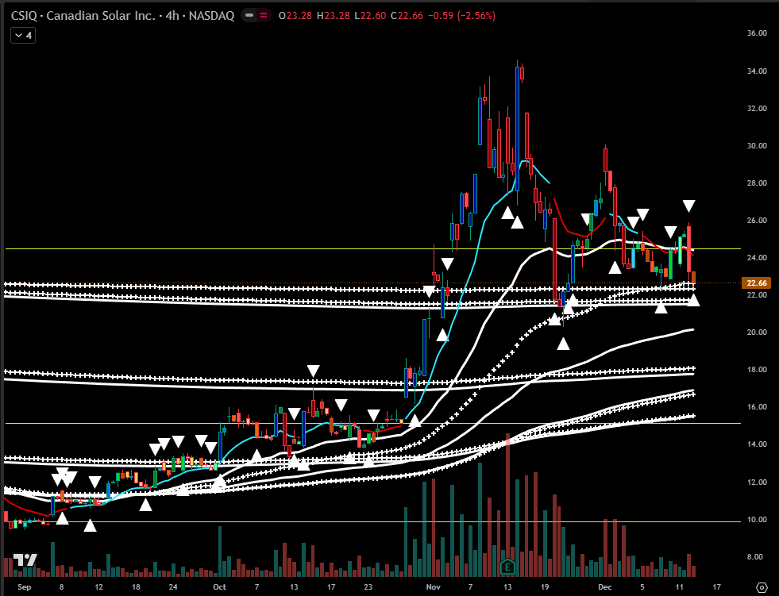This screenshot has width=779, height=596.
Task: Click the high value H23.28
Action: click(x=333, y=15)
